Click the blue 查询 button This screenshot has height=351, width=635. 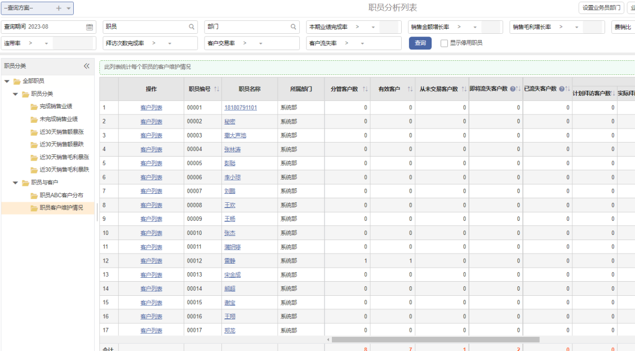tap(420, 43)
